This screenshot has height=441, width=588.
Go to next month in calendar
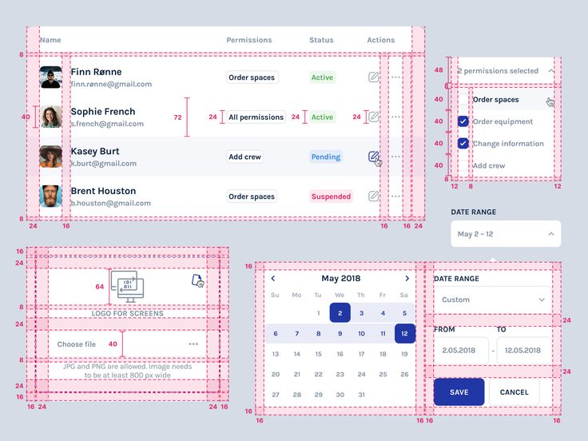point(407,279)
